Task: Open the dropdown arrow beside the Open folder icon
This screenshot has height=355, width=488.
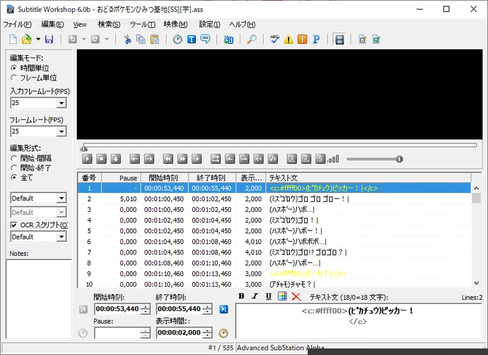Action: (38, 40)
